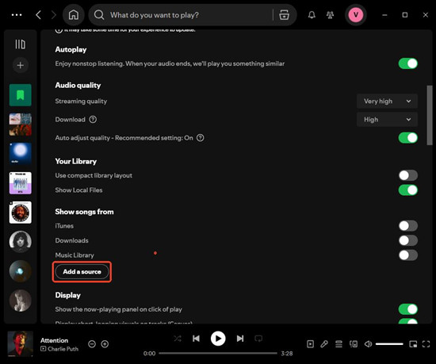Open the three-dot app menu
436x364 pixels.
point(17,15)
